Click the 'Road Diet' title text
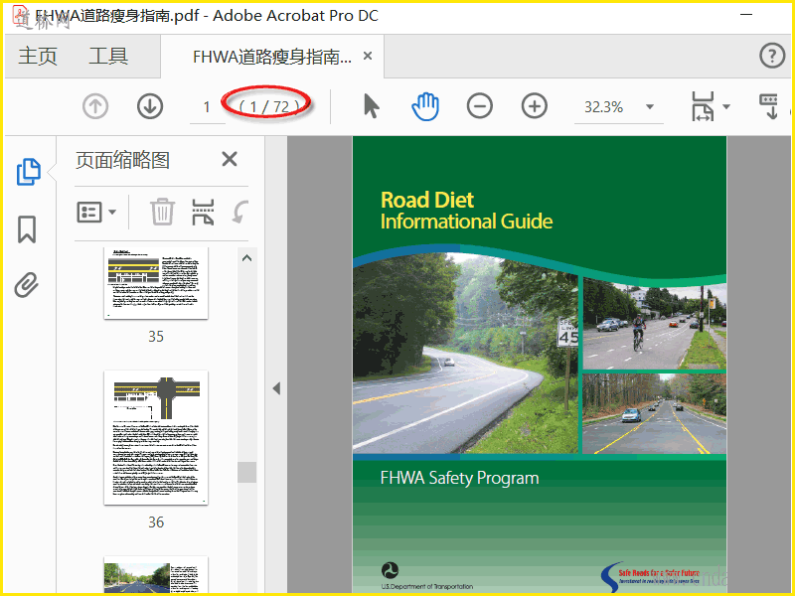 pos(427,200)
